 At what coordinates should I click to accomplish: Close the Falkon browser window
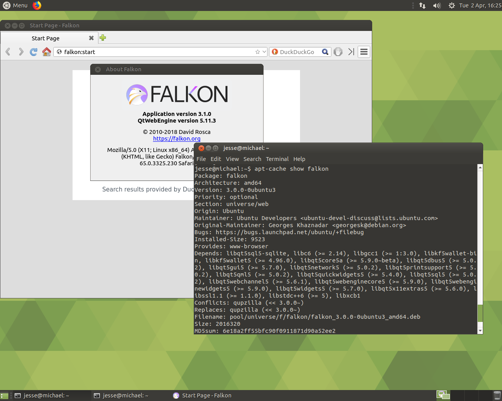coord(7,25)
